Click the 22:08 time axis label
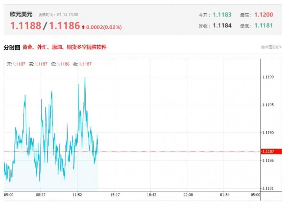The height and width of the screenshot is (208, 288). tap(188, 195)
